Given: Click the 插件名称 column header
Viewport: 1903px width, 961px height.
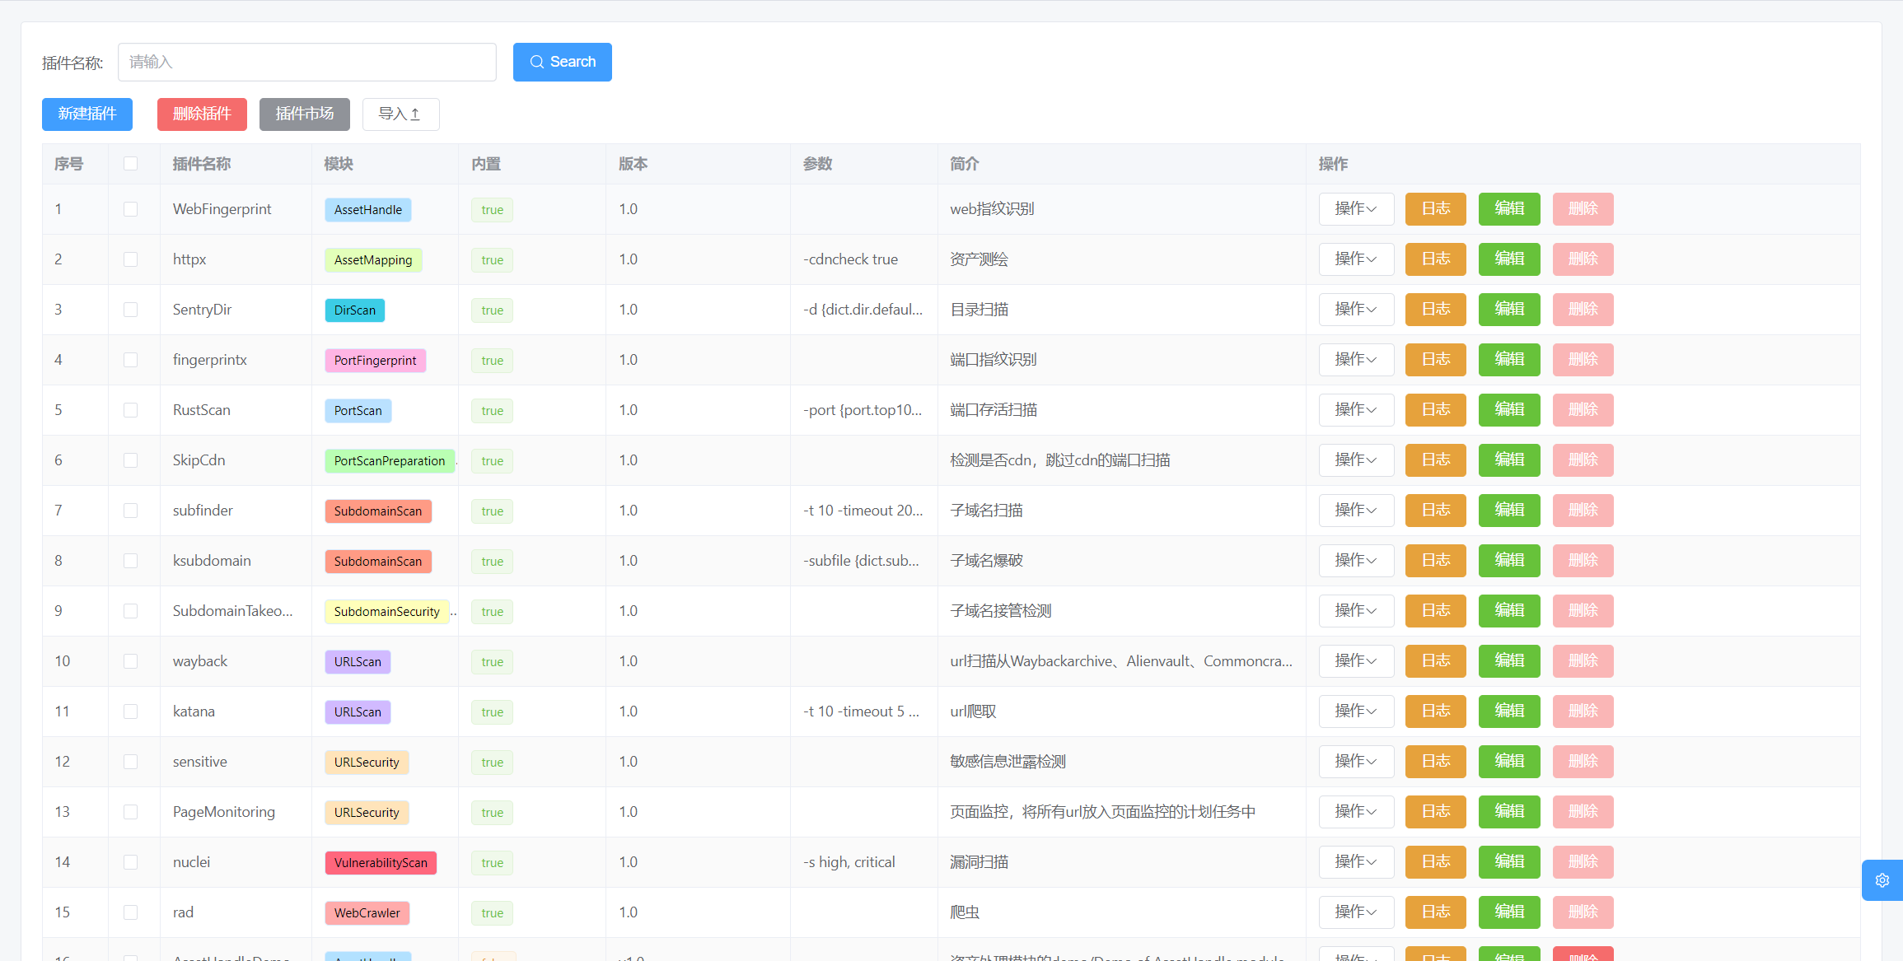Looking at the screenshot, I should pos(202,164).
